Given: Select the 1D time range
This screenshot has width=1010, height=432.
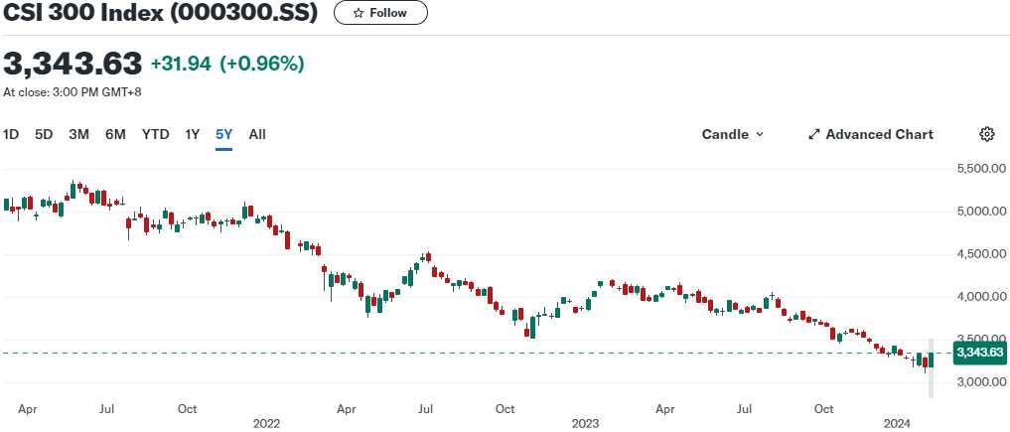Looking at the screenshot, I should point(11,134).
